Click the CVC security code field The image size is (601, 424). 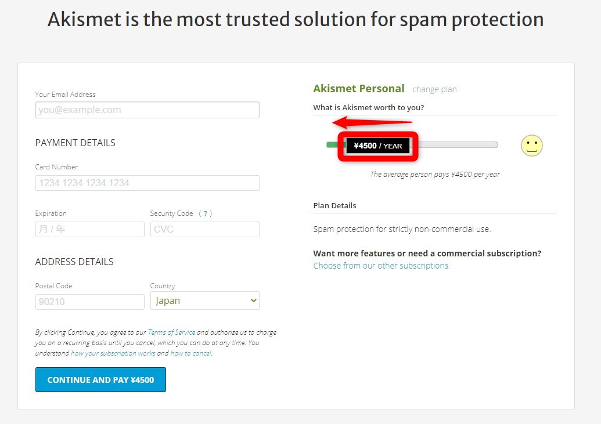pyautogui.click(x=204, y=229)
